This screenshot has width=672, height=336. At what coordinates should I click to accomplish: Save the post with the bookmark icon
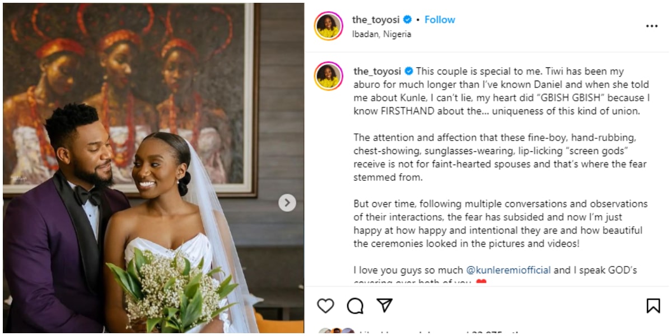652,305
